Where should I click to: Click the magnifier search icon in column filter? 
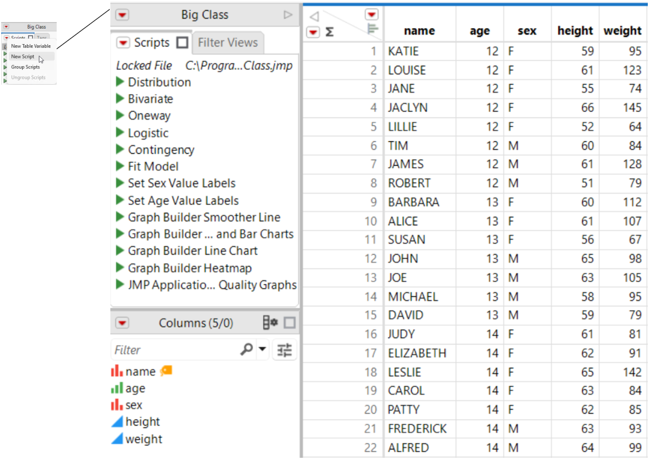click(246, 350)
